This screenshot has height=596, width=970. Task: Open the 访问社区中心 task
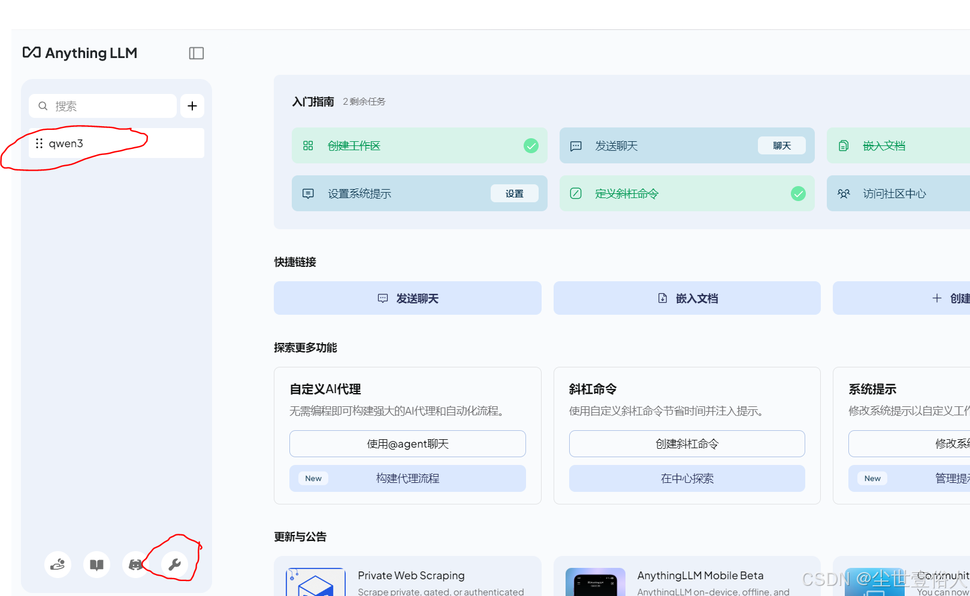(898, 193)
